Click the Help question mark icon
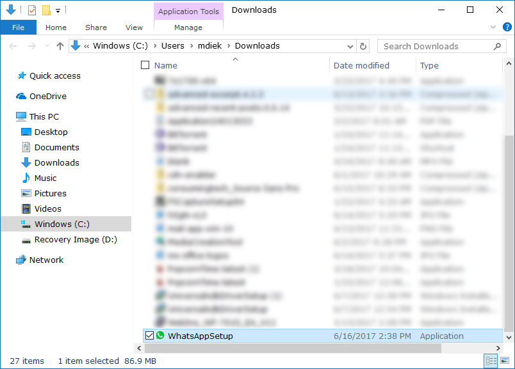 coord(507,27)
